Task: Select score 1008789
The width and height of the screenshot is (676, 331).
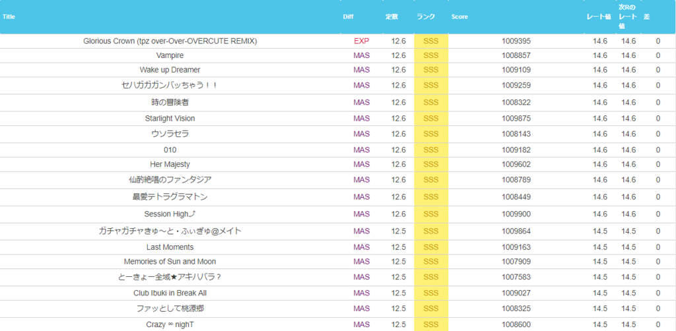Action: tap(516, 179)
